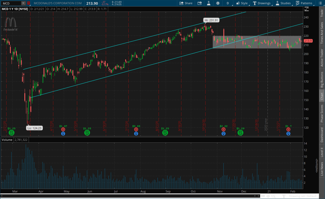Click the Hi: 231.91 price bubble

[x=211, y=20]
